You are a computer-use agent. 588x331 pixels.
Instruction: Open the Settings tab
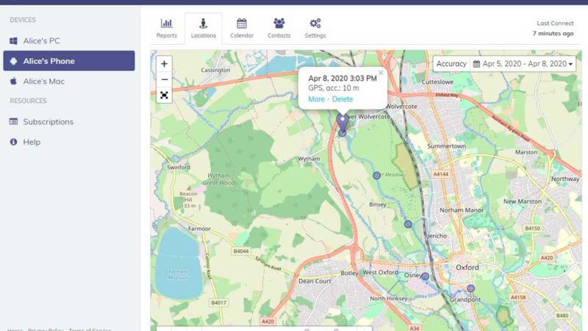315,29
